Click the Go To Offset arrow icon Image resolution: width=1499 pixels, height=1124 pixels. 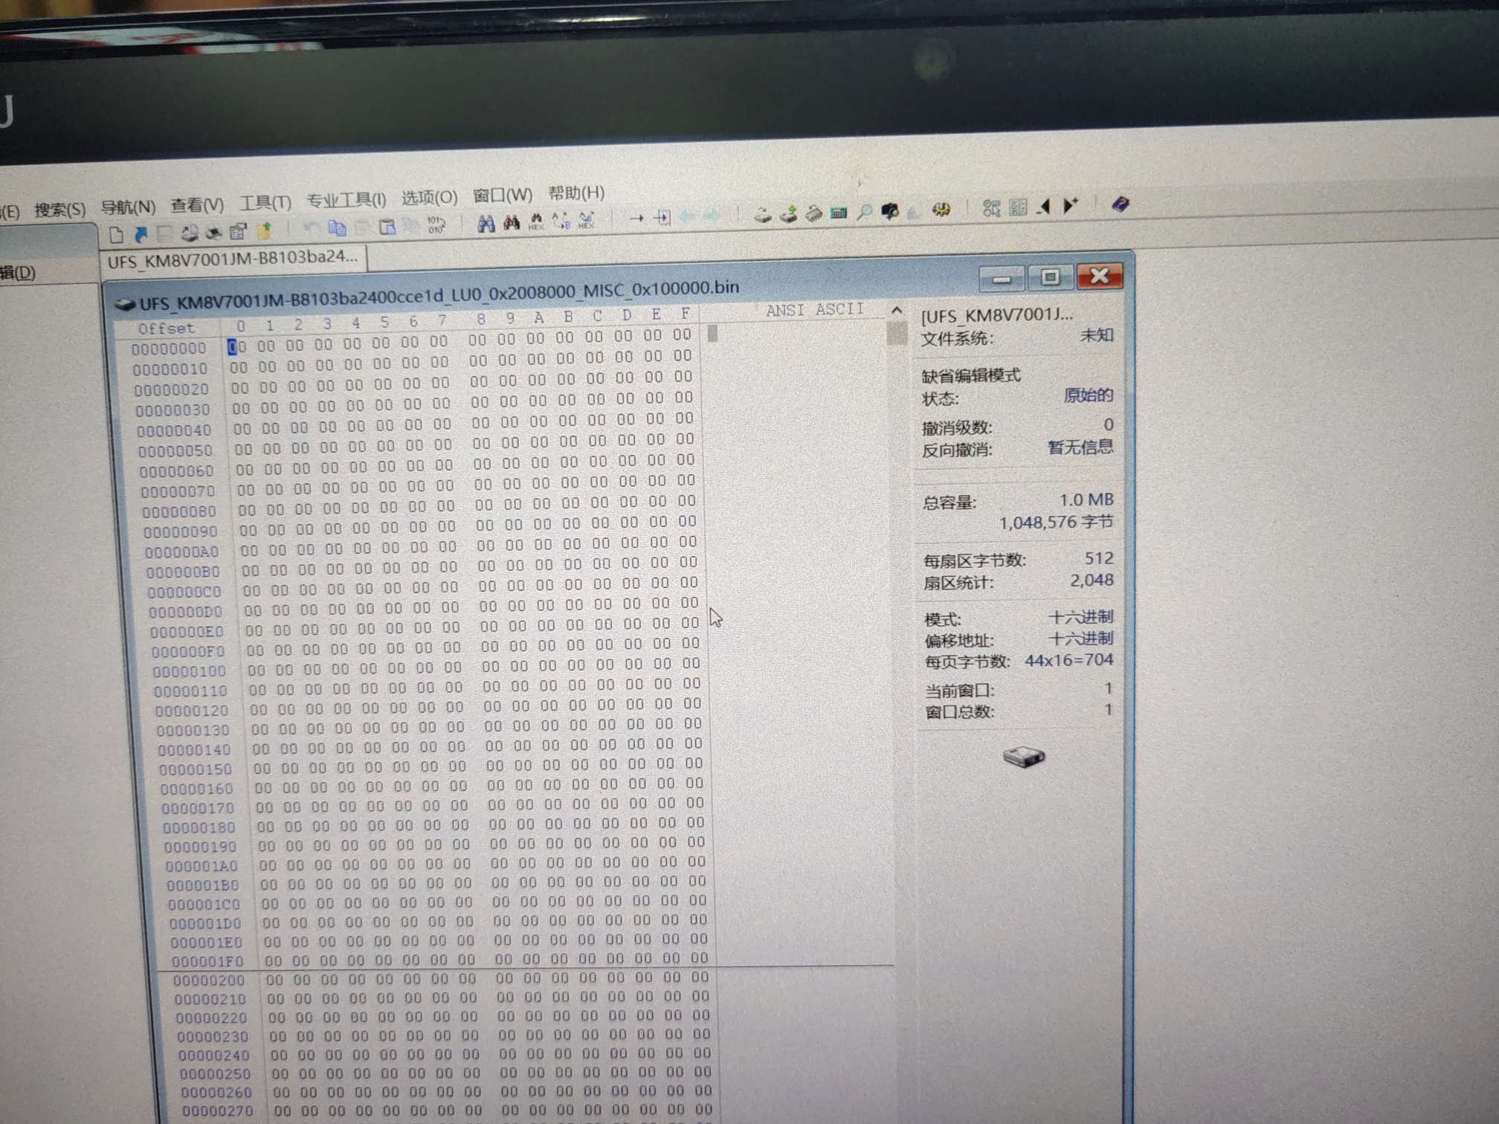(636, 219)
